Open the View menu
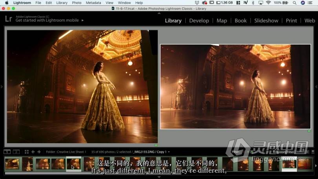This screenshot has height=179, width=318. point(109,3)
